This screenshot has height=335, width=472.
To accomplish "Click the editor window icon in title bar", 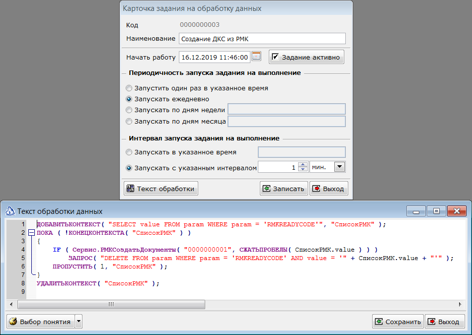I will [x=10, y=211].
